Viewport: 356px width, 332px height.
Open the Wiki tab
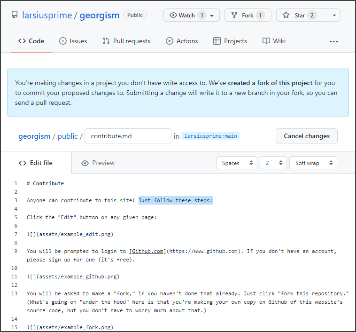274,41
